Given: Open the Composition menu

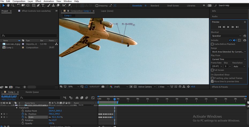Looking at the screenshot, I should [x=19, y=1].
